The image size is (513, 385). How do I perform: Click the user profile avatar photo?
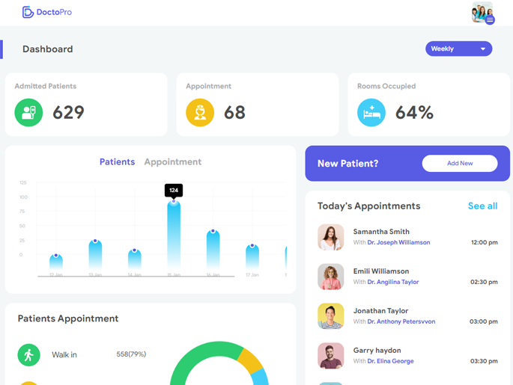482,12
